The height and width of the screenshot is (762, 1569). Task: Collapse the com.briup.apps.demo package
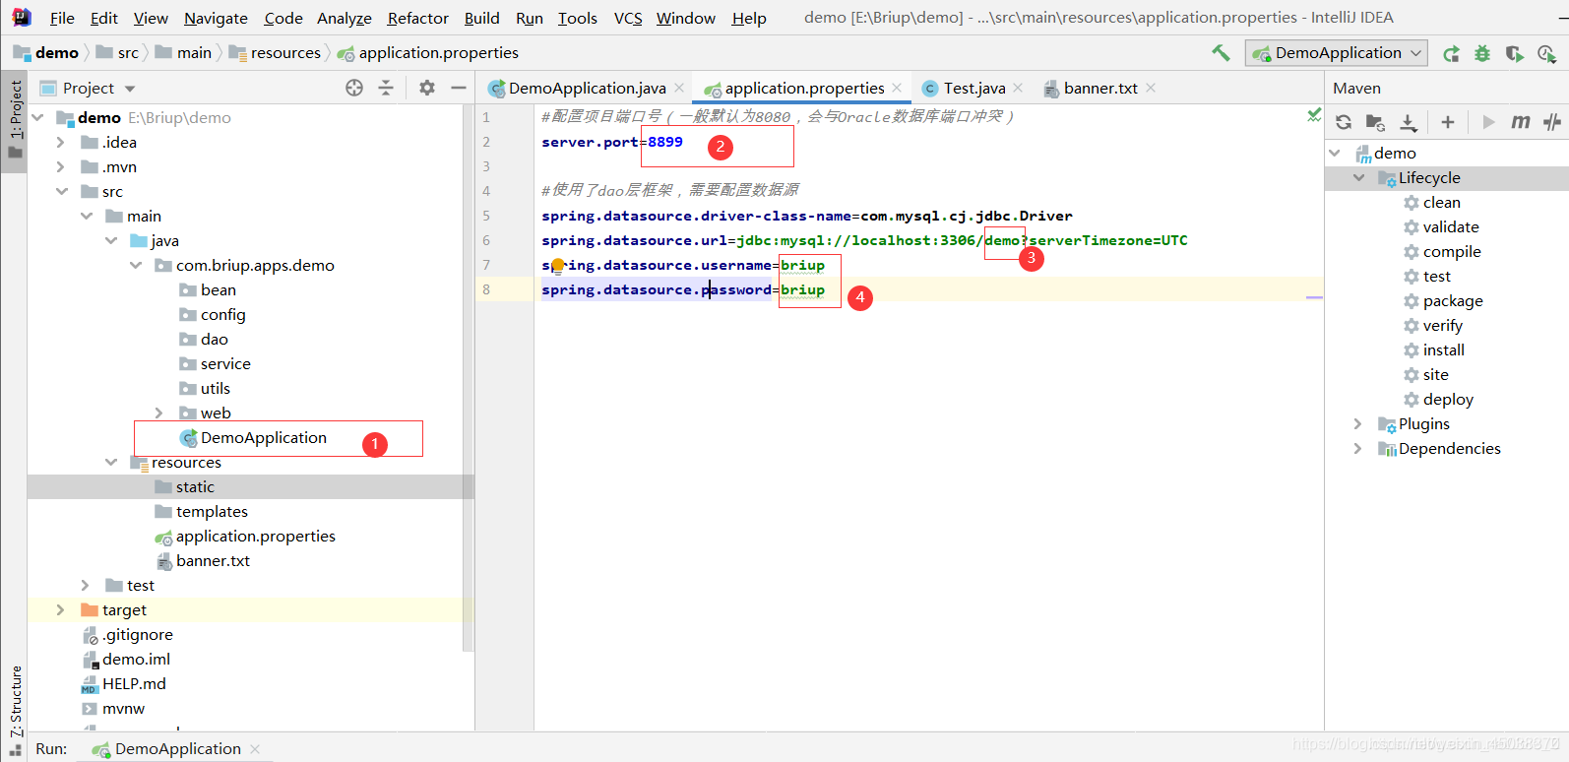(136, 265)
